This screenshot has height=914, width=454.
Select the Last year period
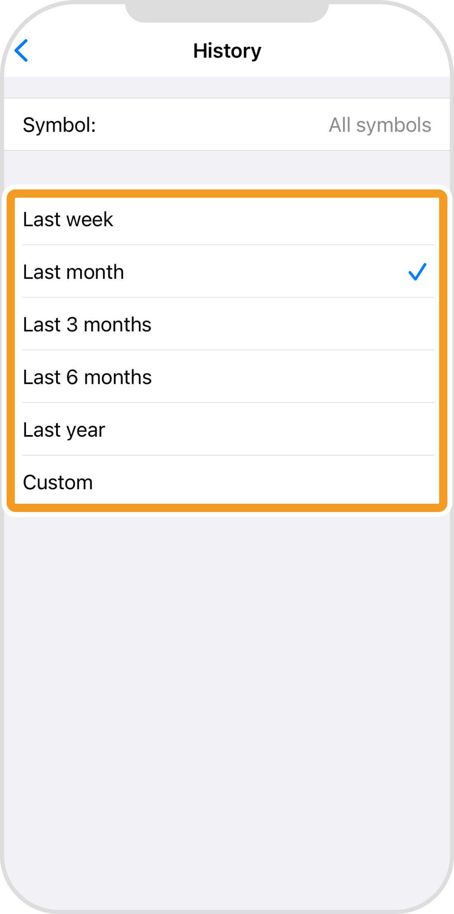click(x=64, y=430)
